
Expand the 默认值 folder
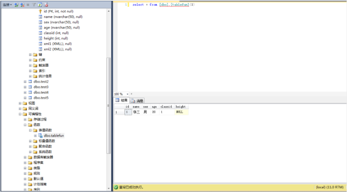(x=25, y=179)
